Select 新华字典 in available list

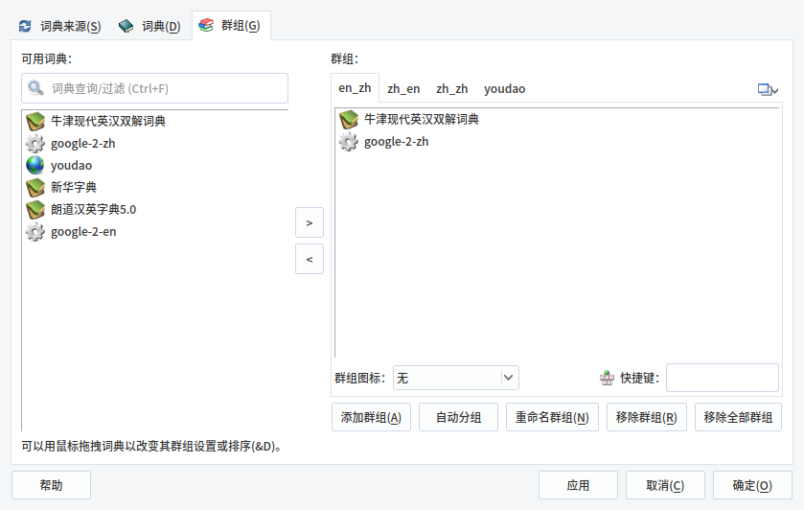coord(74,187)
